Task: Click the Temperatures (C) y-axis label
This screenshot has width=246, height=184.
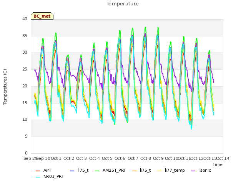Action: 5,87
